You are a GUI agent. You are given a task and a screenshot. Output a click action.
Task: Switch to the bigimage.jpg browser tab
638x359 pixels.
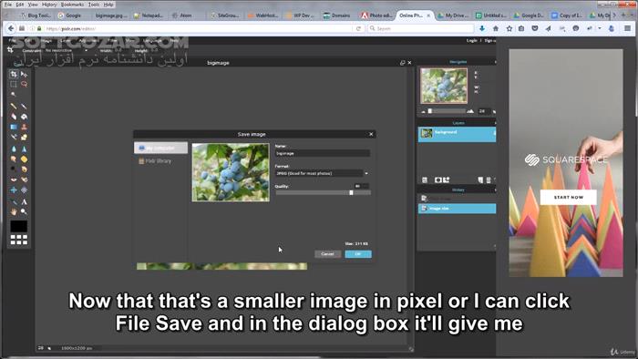pos(110,15)
